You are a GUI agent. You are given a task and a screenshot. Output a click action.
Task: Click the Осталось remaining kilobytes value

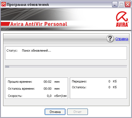click(x=109, y=87)
